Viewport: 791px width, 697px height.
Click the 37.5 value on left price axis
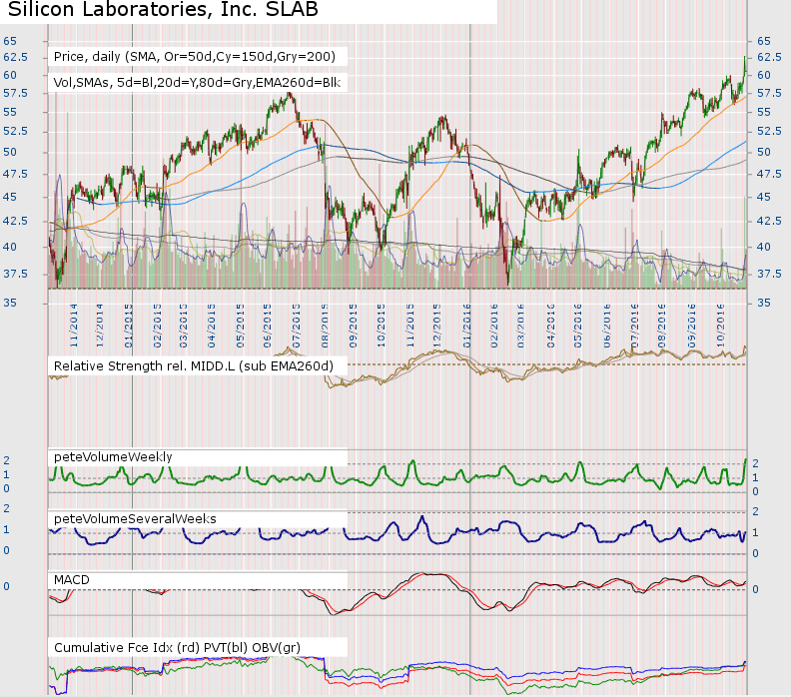16,274
